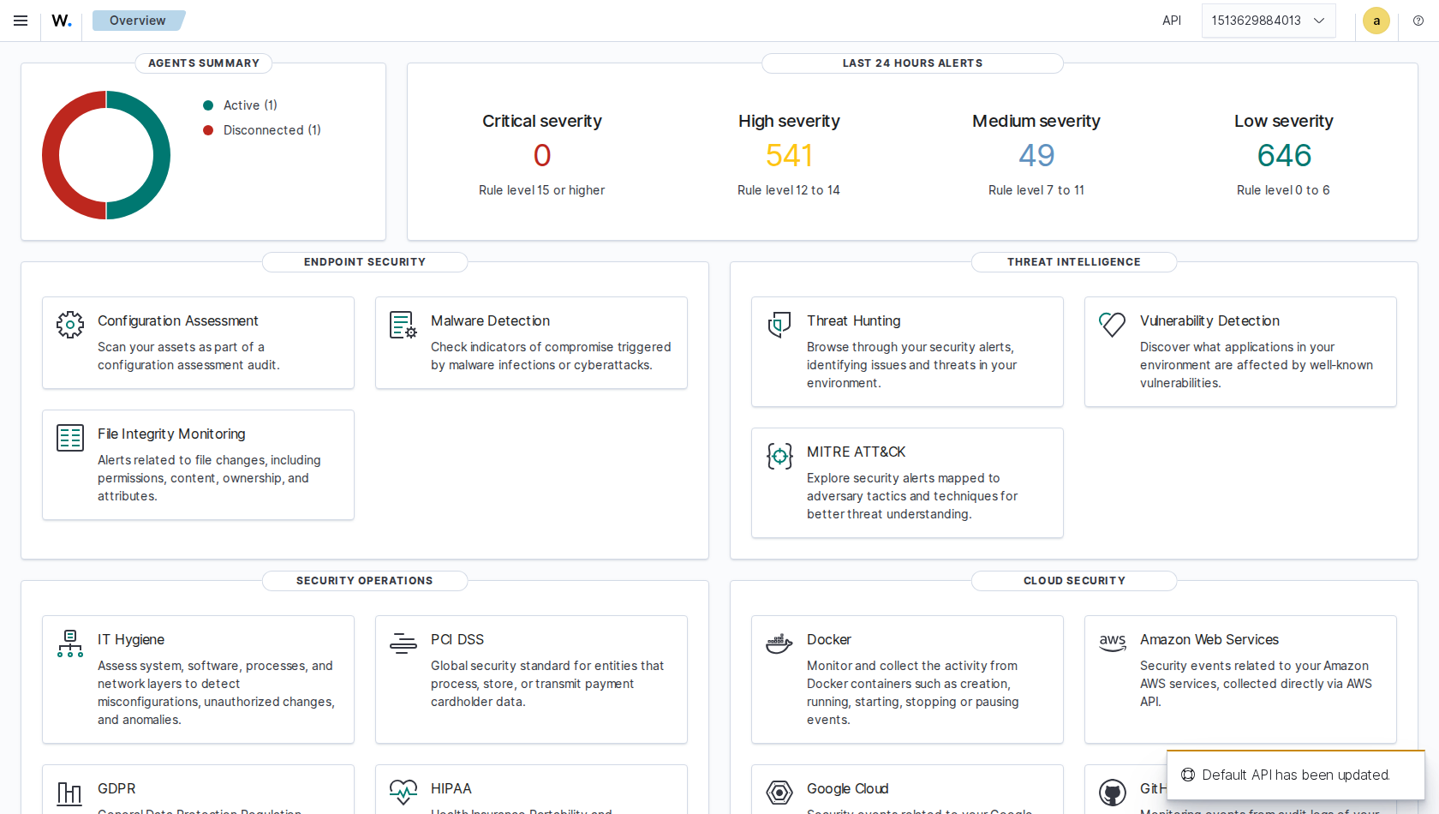Click the Configuration Assessment gear icon
The width and height of the screenshot is (1439, 814).
[70, 325]
